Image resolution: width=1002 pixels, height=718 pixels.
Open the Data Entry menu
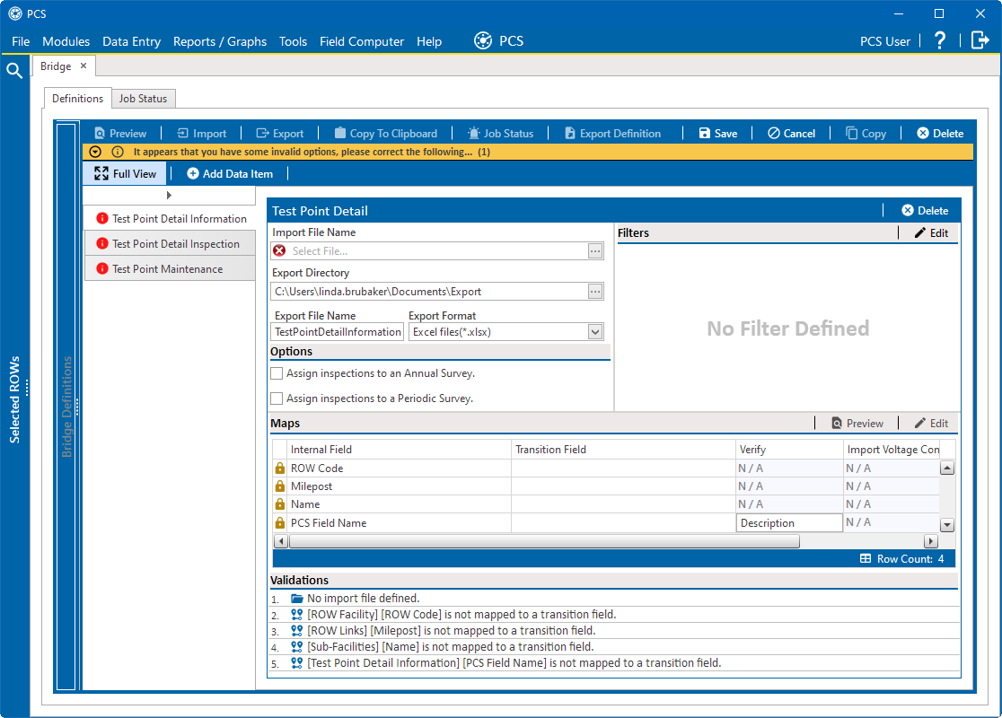(x=132, y=41)
